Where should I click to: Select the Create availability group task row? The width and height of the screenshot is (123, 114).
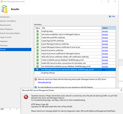click(75, 60)
